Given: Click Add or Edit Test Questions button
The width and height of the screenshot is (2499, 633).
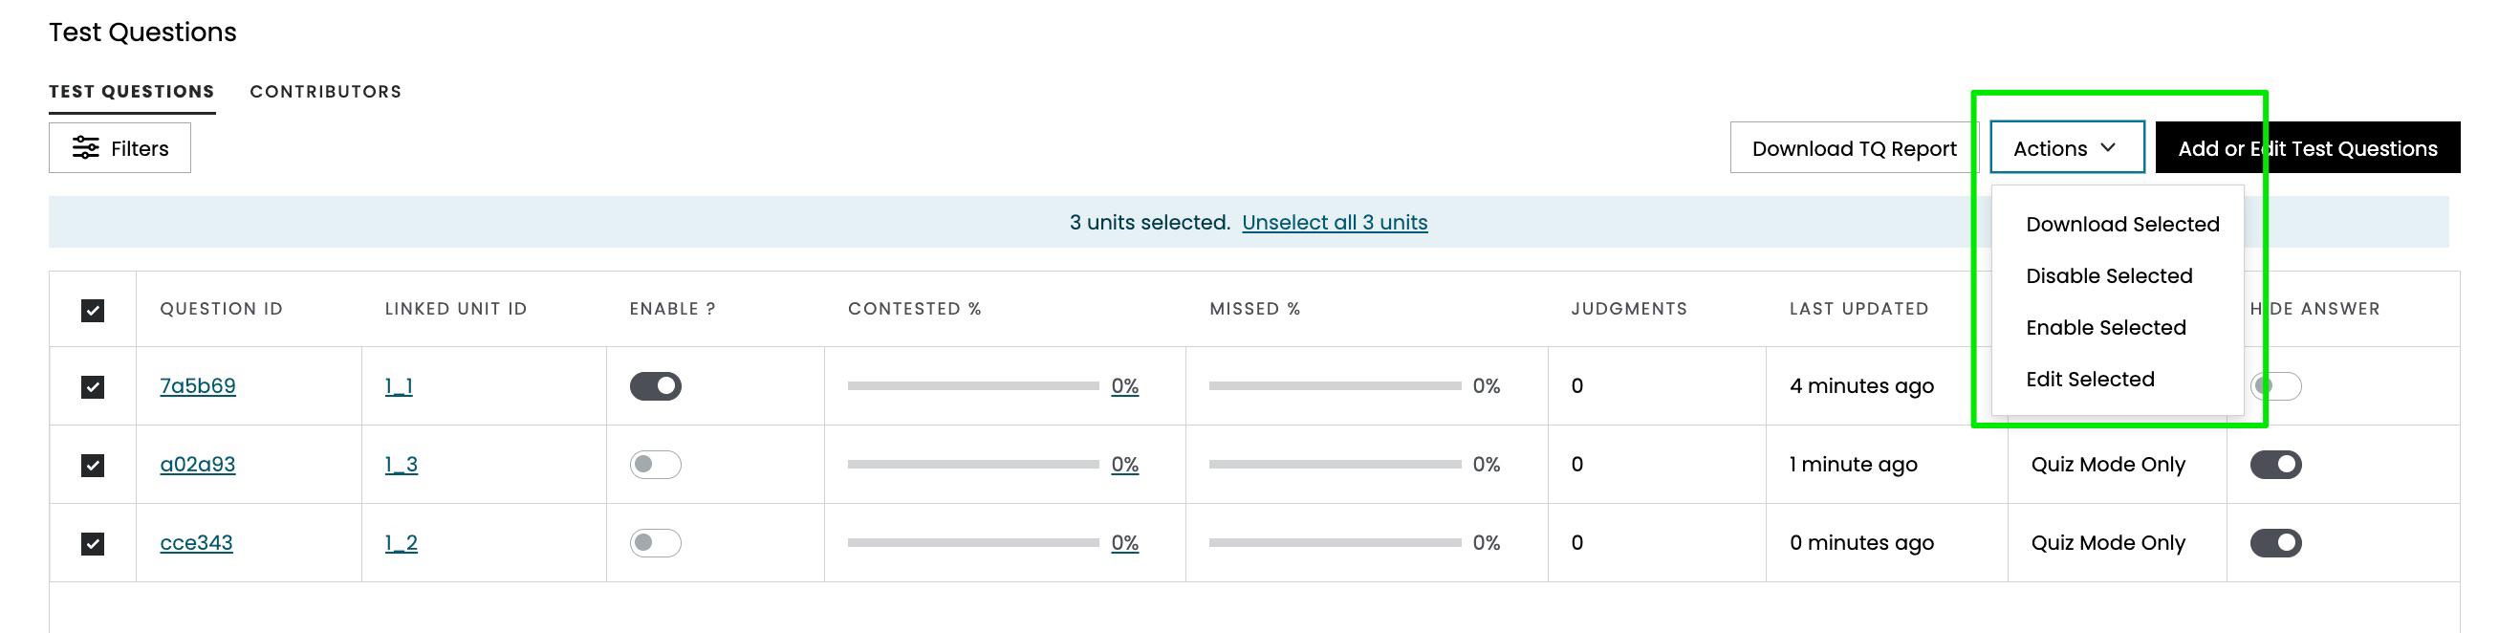Looking at the screenshot, I should (2307, 147).
